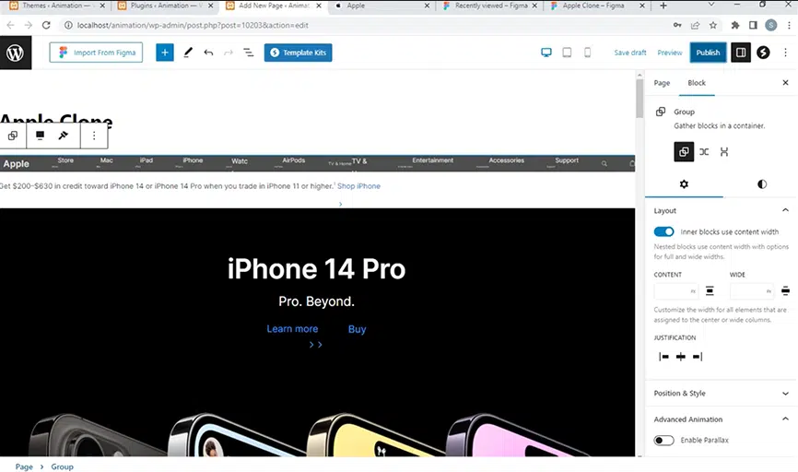Click the search icon in Apple nav
The height and width of the screenshot is (472, 798).
[x=604, y=164]
